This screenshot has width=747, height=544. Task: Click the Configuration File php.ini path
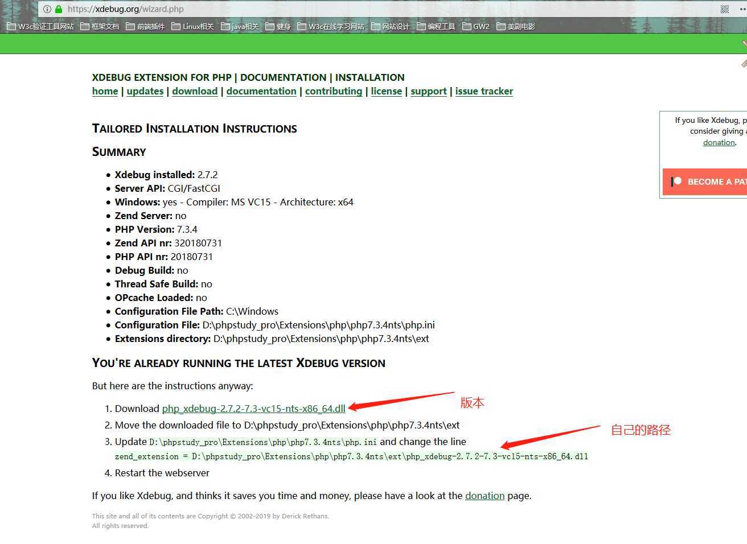point(274,325)
